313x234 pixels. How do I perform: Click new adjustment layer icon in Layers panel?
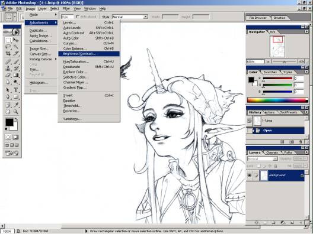[282, 223]
